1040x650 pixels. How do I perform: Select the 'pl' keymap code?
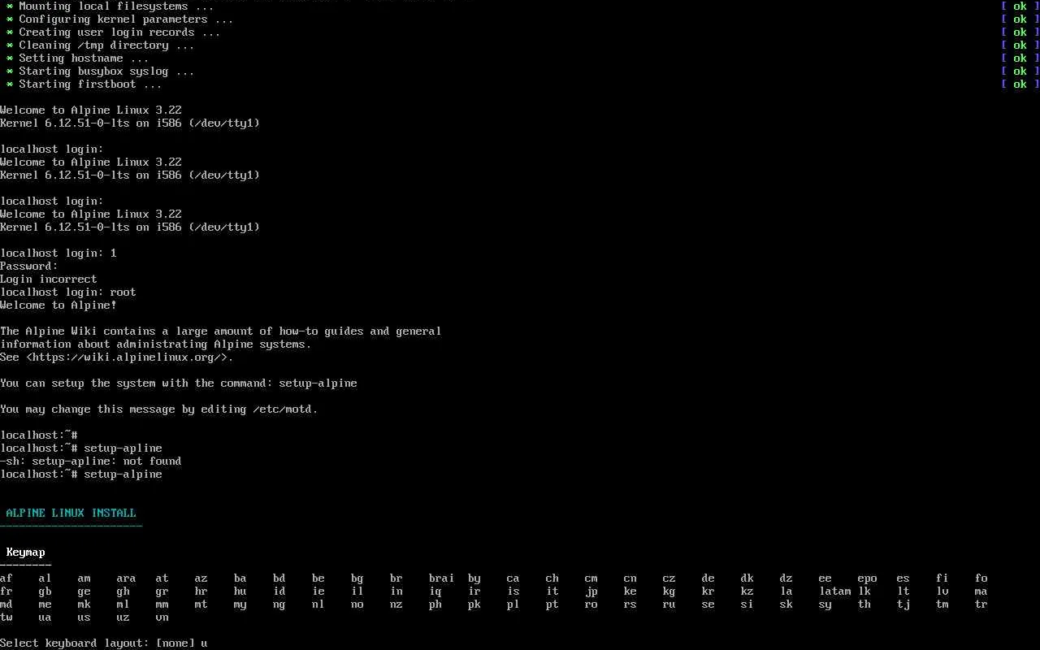coord(513,604)
